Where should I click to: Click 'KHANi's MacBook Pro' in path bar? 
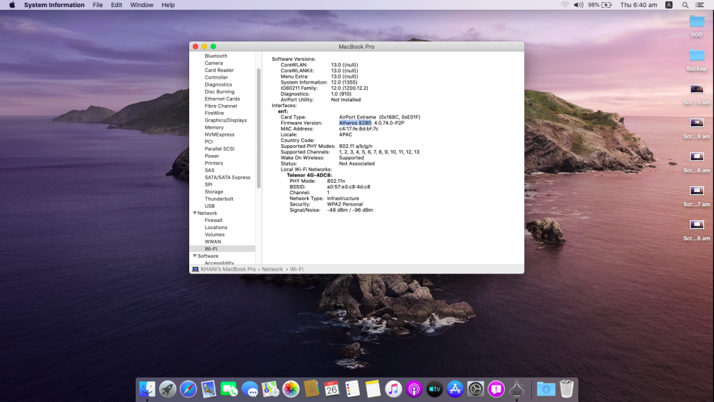[228, 269]
